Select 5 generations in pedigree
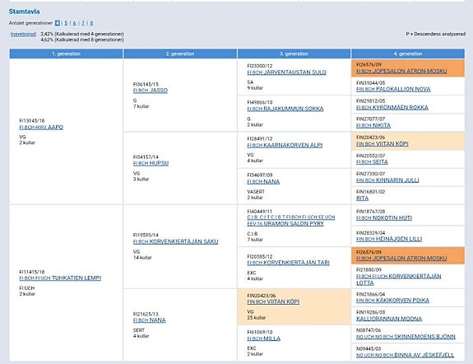The image size is (473, 364). click(66, 23)
